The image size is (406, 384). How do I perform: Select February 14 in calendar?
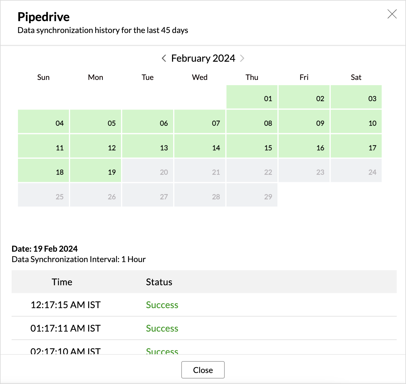(x=200, y=146)
